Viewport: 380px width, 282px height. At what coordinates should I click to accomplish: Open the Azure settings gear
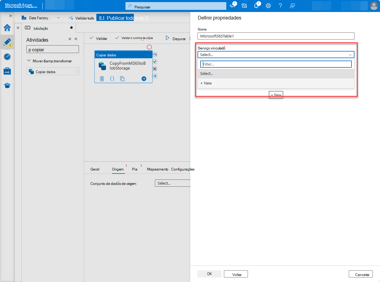pos(268,6)
